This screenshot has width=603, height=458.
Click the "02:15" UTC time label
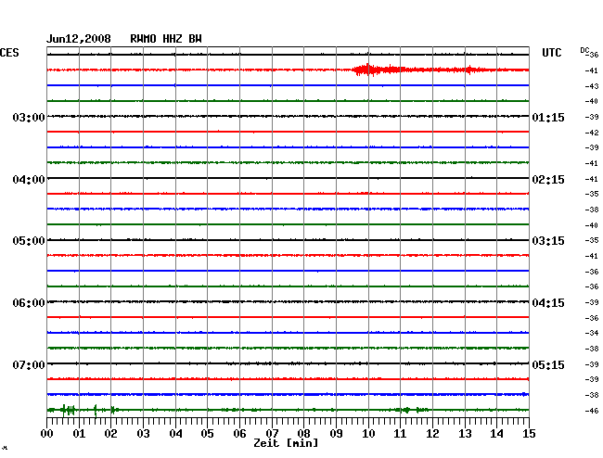[548, 180]
